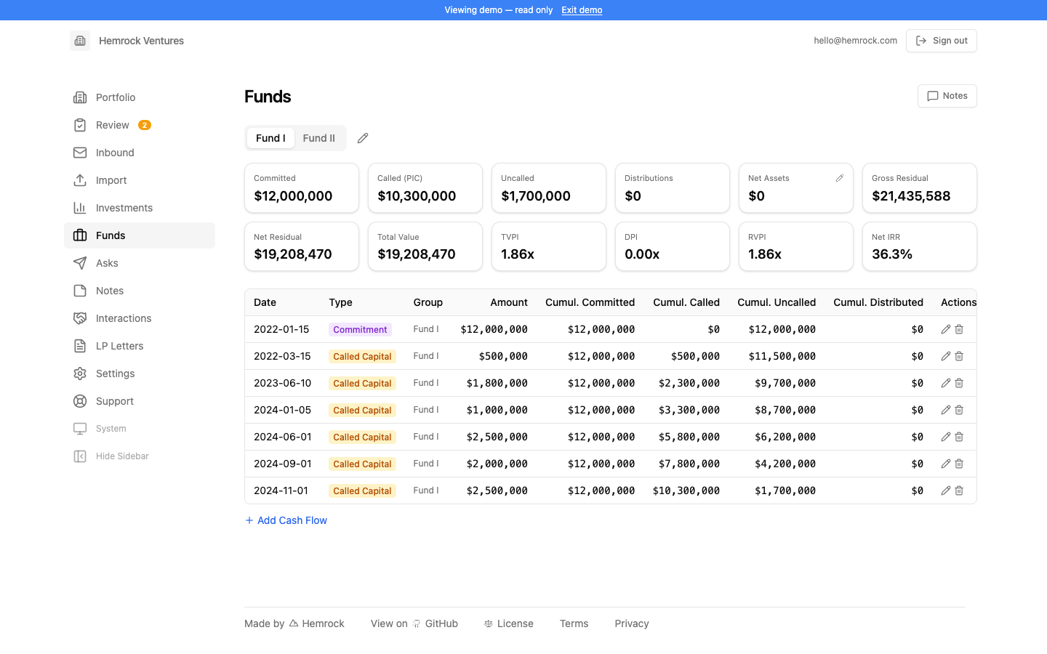1047x654 pixels.
Task: Select Funds in the sidebar
Action: click(140, 235)
